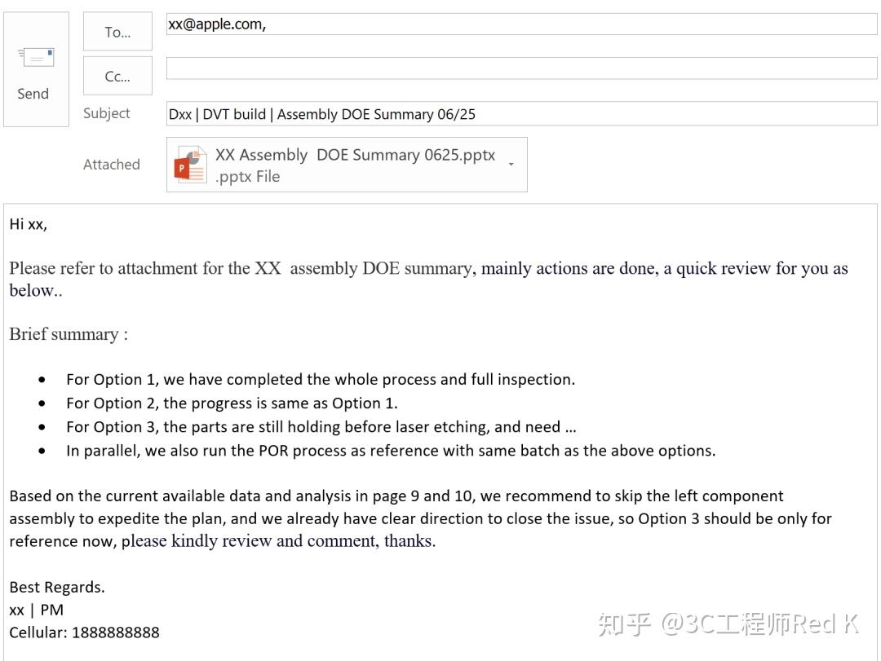Select XX Assembly DOE Summary 0625.pptx attachment
The width and height of the screenshot is (881, 661).
pos(347,165)
